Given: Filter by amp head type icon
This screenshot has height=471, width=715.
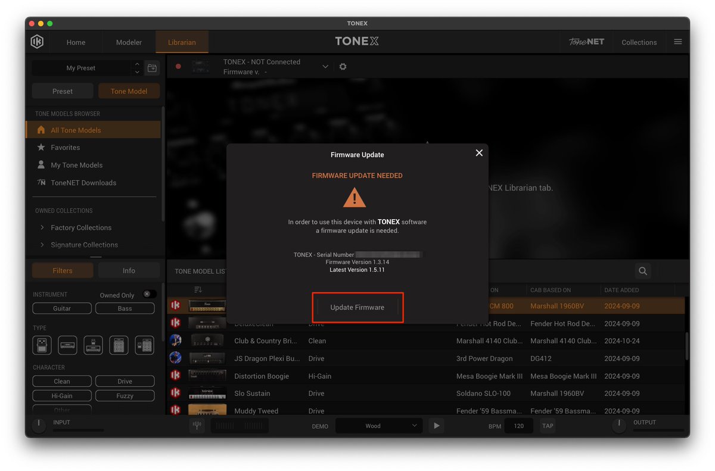Looking at the screenshot, I should [x=67, y=345].
